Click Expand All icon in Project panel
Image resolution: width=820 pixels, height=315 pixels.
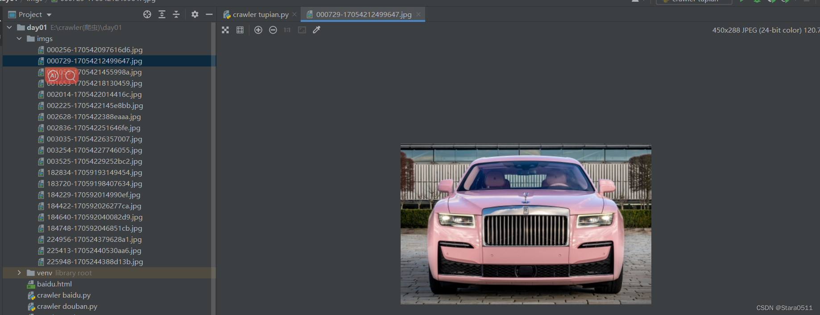pos(162,15)
